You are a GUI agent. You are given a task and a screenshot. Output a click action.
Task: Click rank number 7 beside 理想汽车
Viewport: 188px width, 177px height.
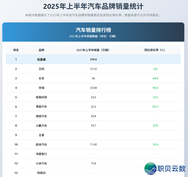point(16,116)
